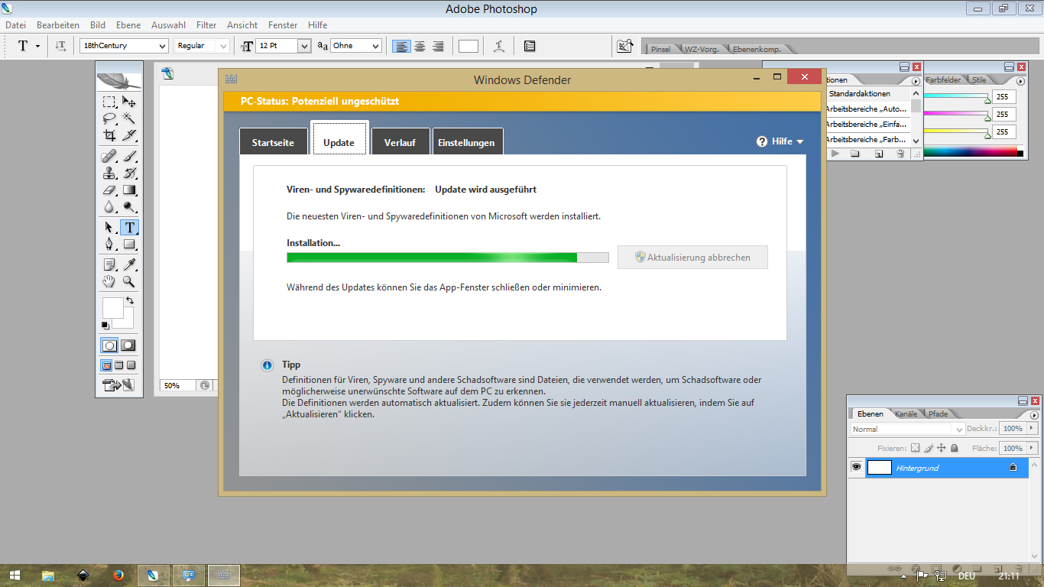
Task: Select the Dodge tool
Action: pos(129,207)
